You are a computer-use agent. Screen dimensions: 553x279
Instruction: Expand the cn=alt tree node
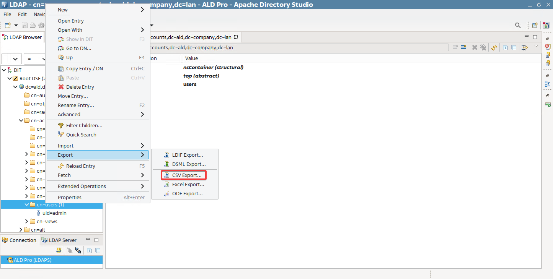21,230
